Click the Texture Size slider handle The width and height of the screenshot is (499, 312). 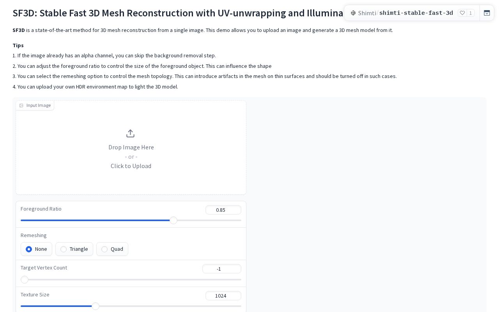96,306
